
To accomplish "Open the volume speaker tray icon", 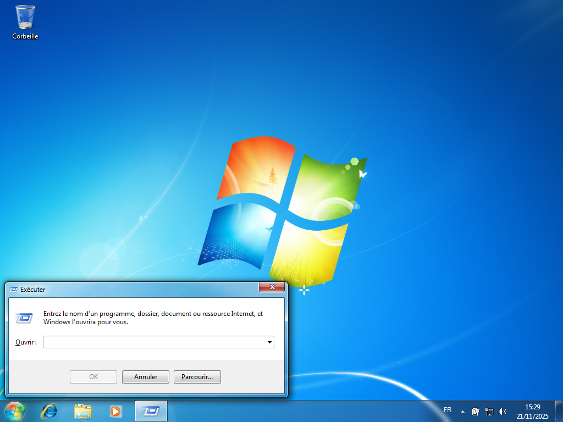I will pos(502,411).
